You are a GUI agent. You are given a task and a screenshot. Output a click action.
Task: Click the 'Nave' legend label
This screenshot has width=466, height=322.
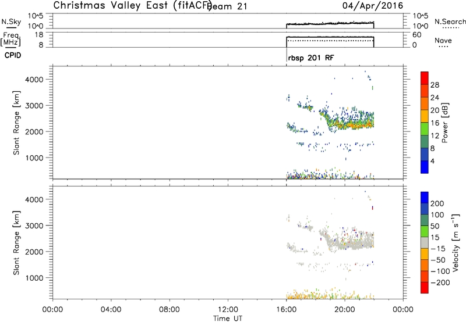[443, 41]
